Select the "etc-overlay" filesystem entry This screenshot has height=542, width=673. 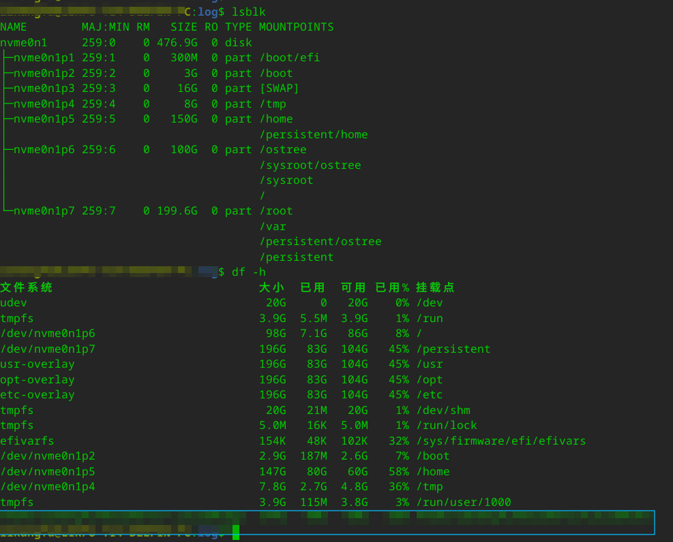(x=38, y=395)
